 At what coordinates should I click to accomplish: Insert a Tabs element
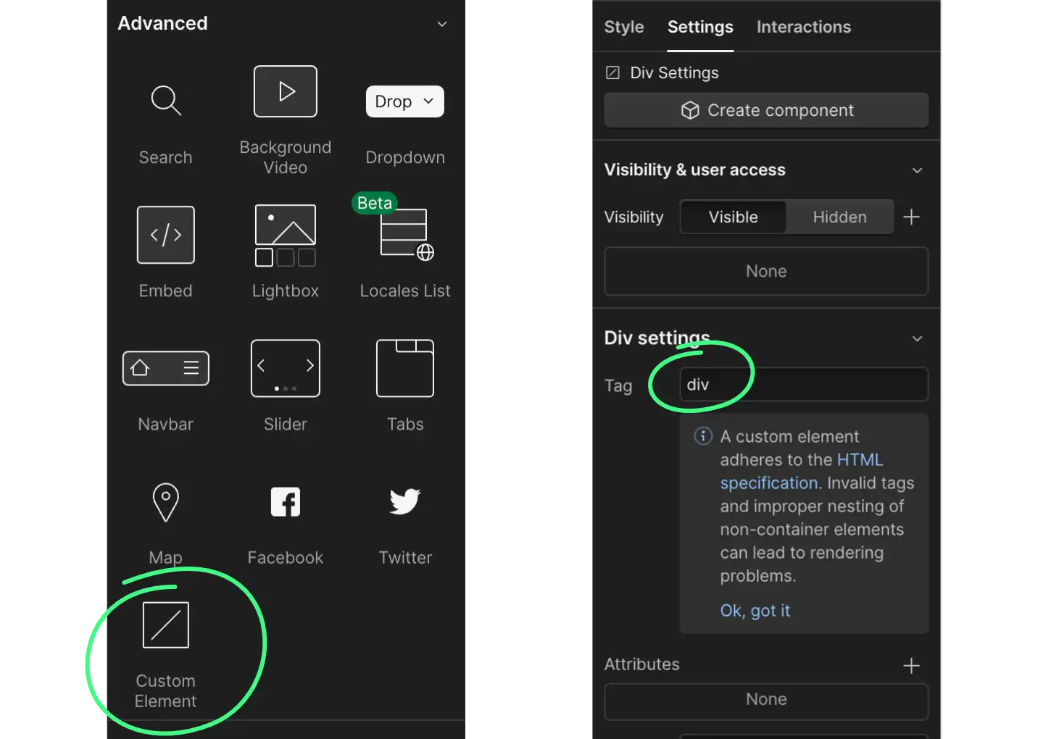coord(405,368)
